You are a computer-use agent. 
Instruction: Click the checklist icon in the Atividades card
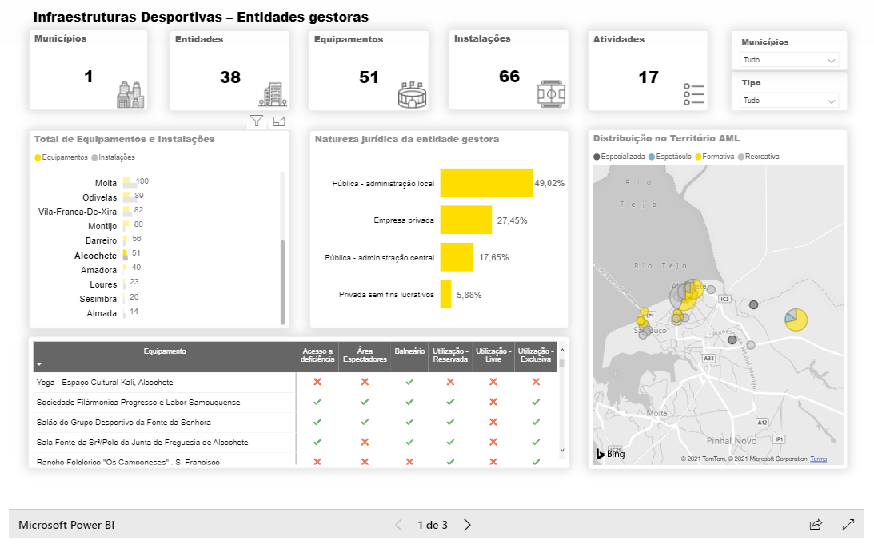click(x=693, y=94)
